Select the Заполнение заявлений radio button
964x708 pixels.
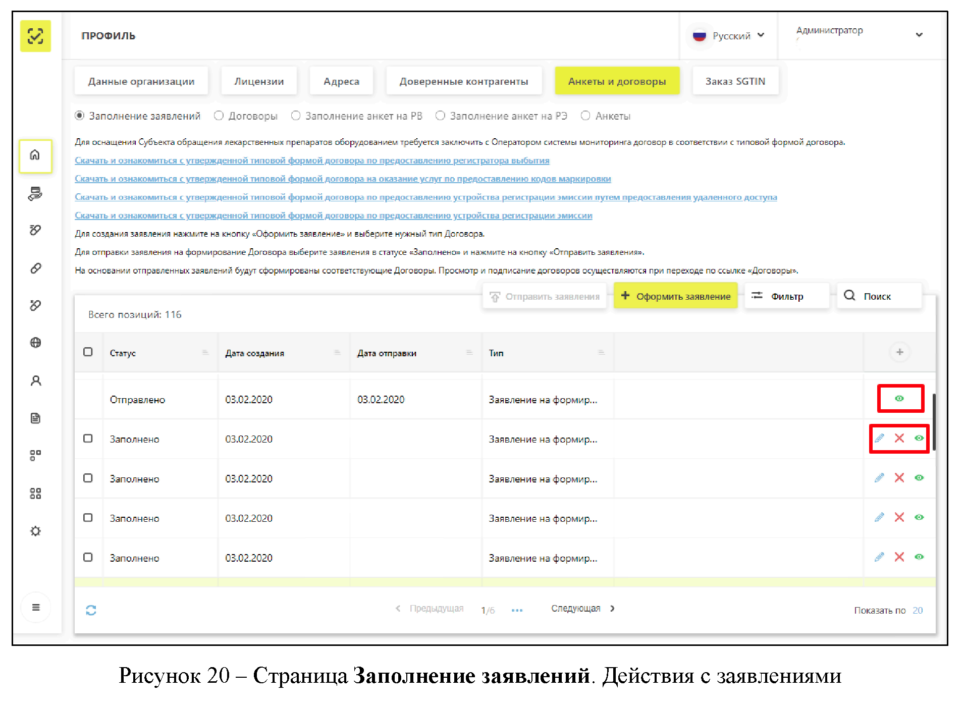80,116
